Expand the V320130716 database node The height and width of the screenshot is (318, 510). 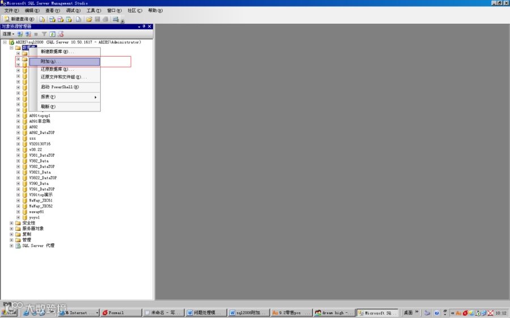18,144
